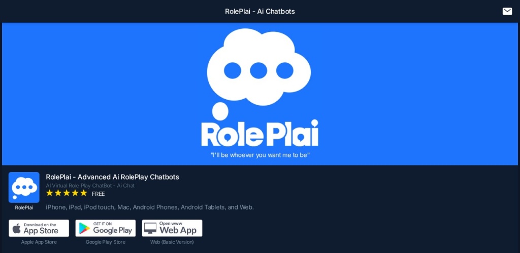The height and width of the screenshot is (253, 520).
Task: Click the Google Play Store caption
Action: (106, 242)
